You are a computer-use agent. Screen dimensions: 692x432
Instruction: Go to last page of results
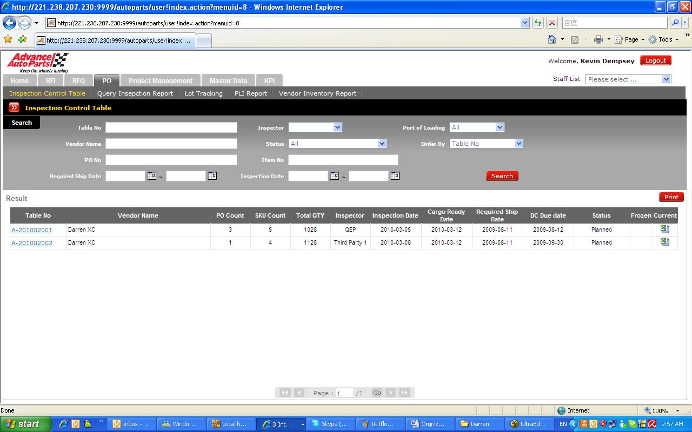point(404,393)
